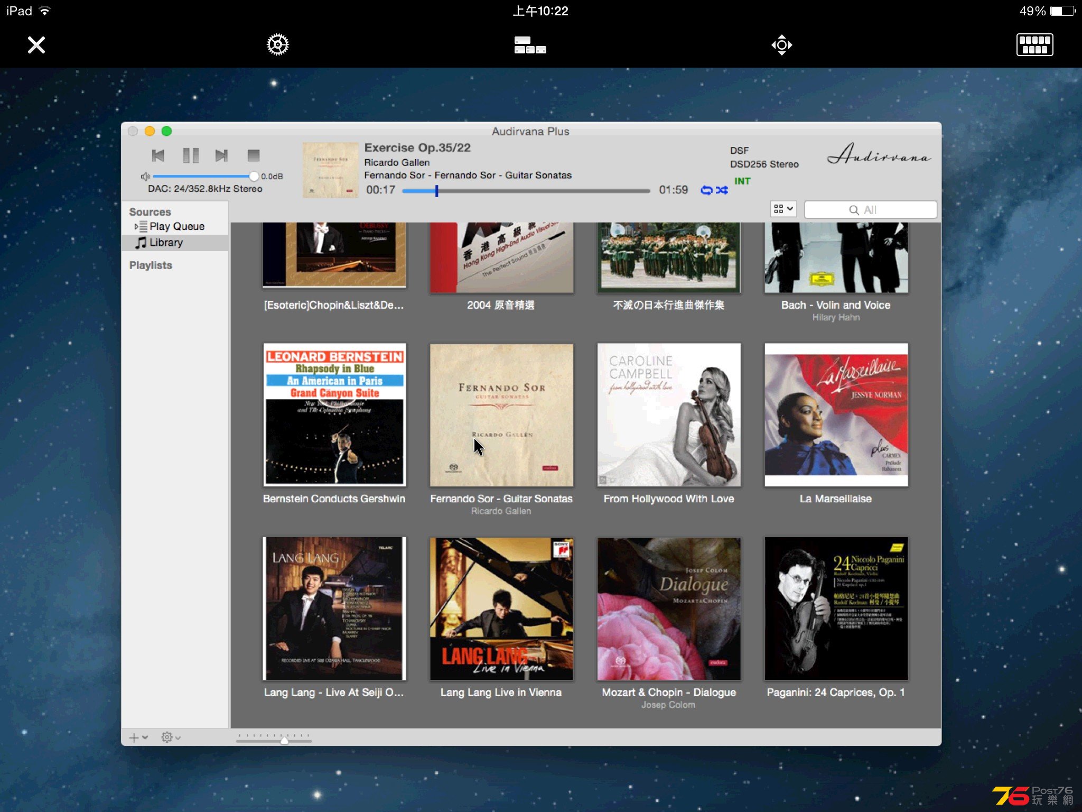Skip to next track

221,155
